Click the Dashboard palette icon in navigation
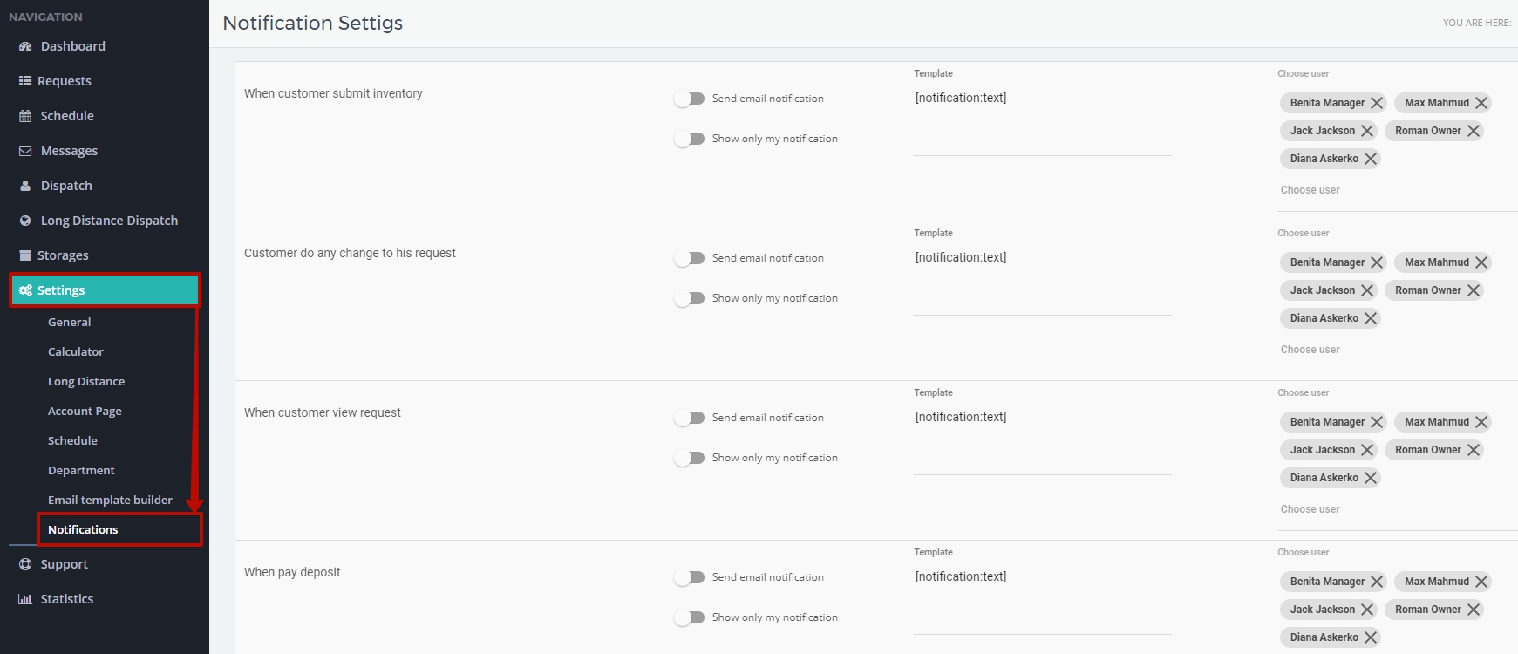The height and width of the screenshot is (654, 1518). 25,46
